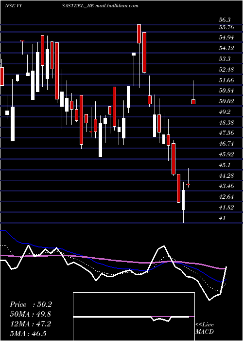243x341 pixels.
Task: Click the 41 price axis label
Action: tap(223, 218)
